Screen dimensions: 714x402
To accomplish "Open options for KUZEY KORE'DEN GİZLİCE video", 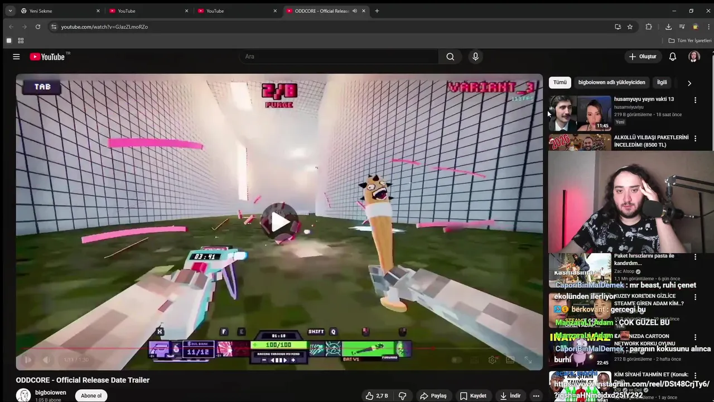I will tap(695, 297).
